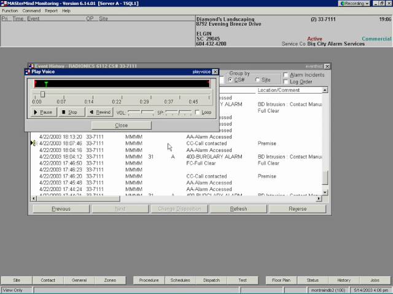Adjust the VOL slider in Play Voice
393x294 pixels.
pyautogui.click(x=141, y=113)
